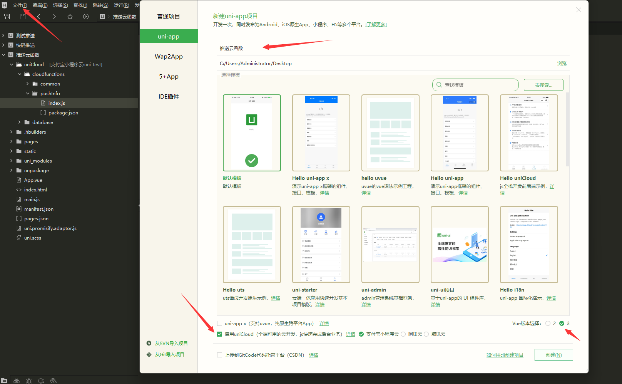
Task: Toggle the 启用uniCloud checkbox
Action: click(219, 334)
